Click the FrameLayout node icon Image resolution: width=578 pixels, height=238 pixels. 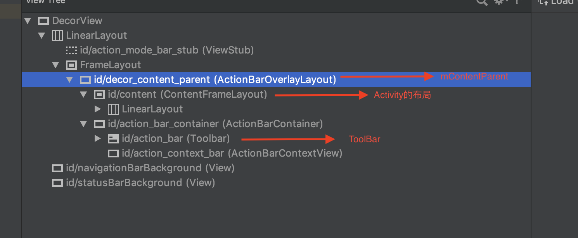71,65
